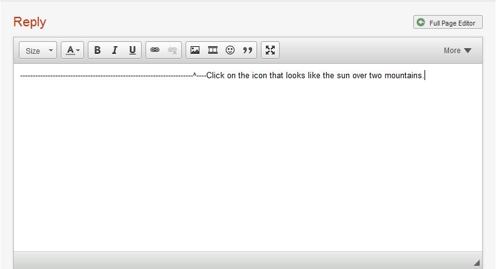This screenshot has width=496, height=269.
Task: Click the insert video filmstrip icon
Action: [x=213, y=51]
